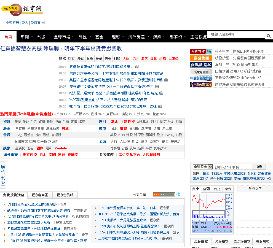This screenshot has height=248, width=273.
Task: Switch to 鉅亨考察團 tab
Action: [x=40, y=195]
